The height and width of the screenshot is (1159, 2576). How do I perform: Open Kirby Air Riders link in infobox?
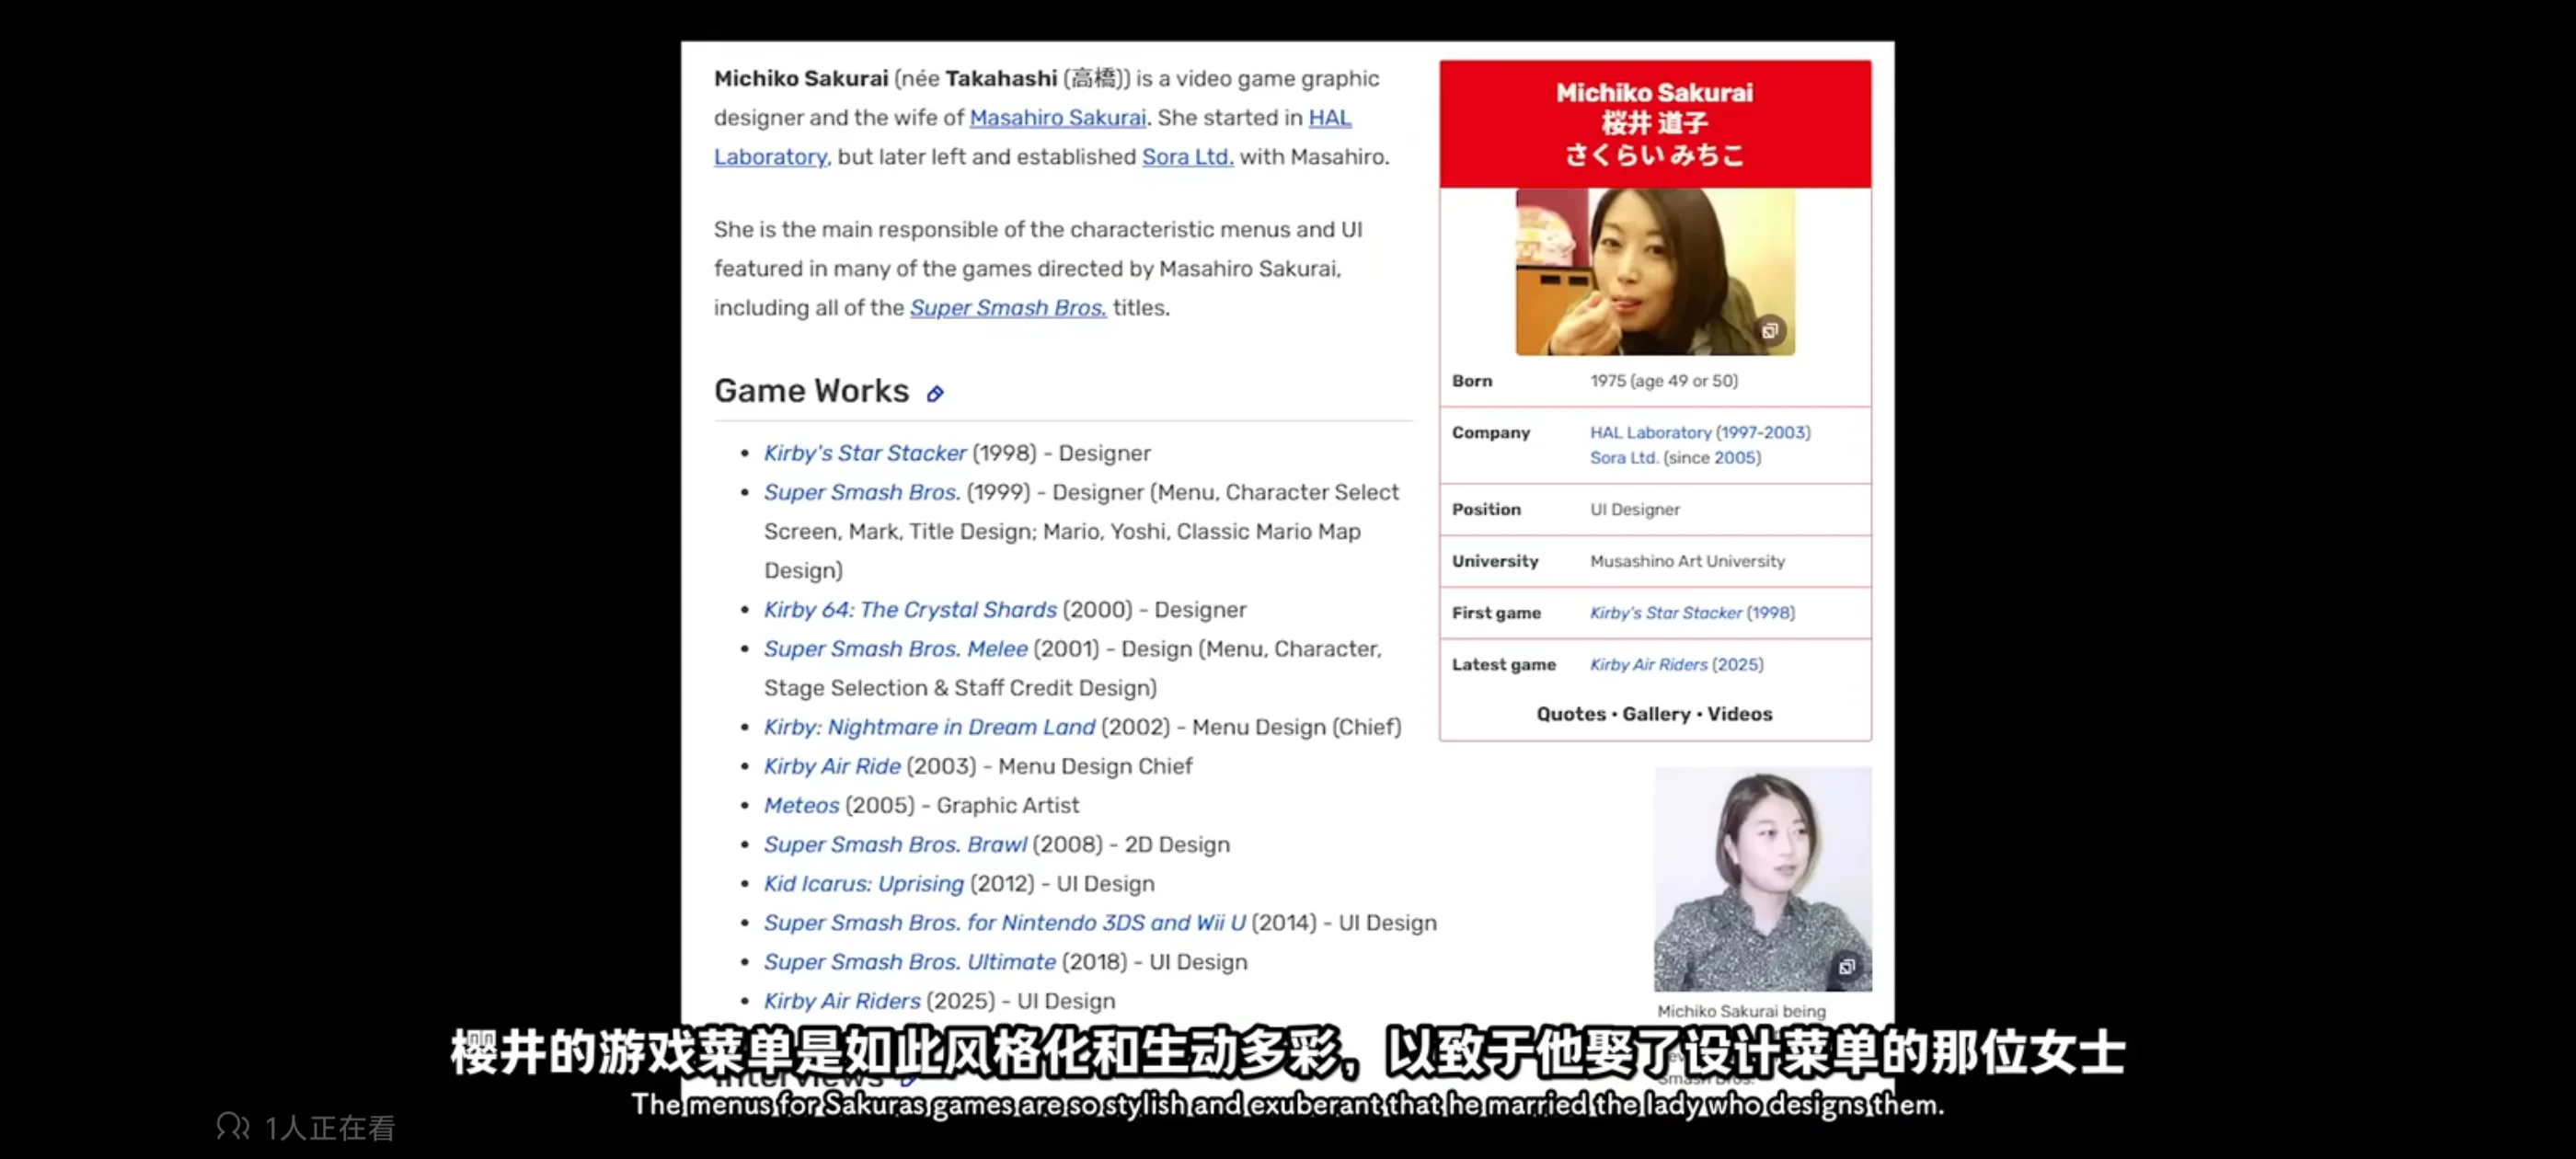click(x=1648, y=665)
